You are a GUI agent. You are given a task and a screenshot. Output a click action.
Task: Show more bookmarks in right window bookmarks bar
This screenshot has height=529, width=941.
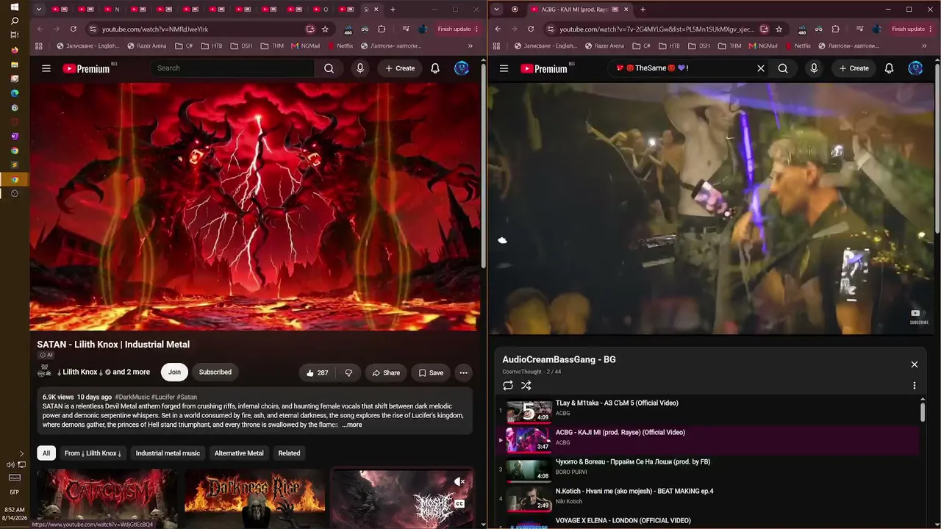click(x=924, y=46)
